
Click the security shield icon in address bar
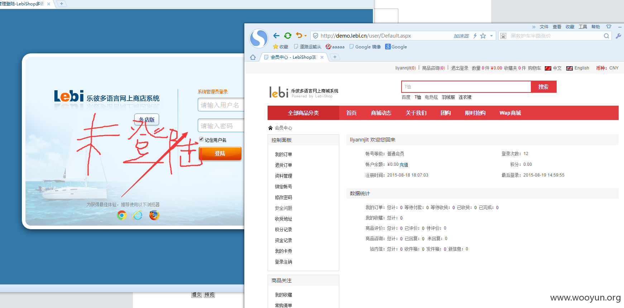pyautogui.click(x=316, y=36)
